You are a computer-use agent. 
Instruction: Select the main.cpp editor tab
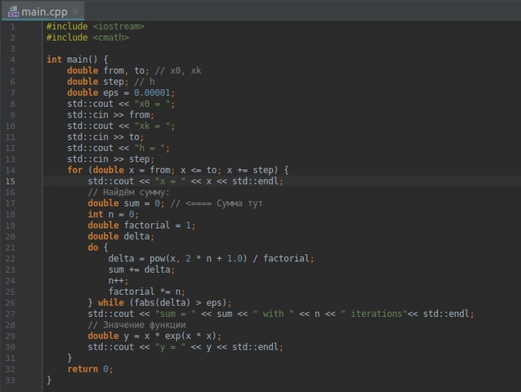click(43, 11)
